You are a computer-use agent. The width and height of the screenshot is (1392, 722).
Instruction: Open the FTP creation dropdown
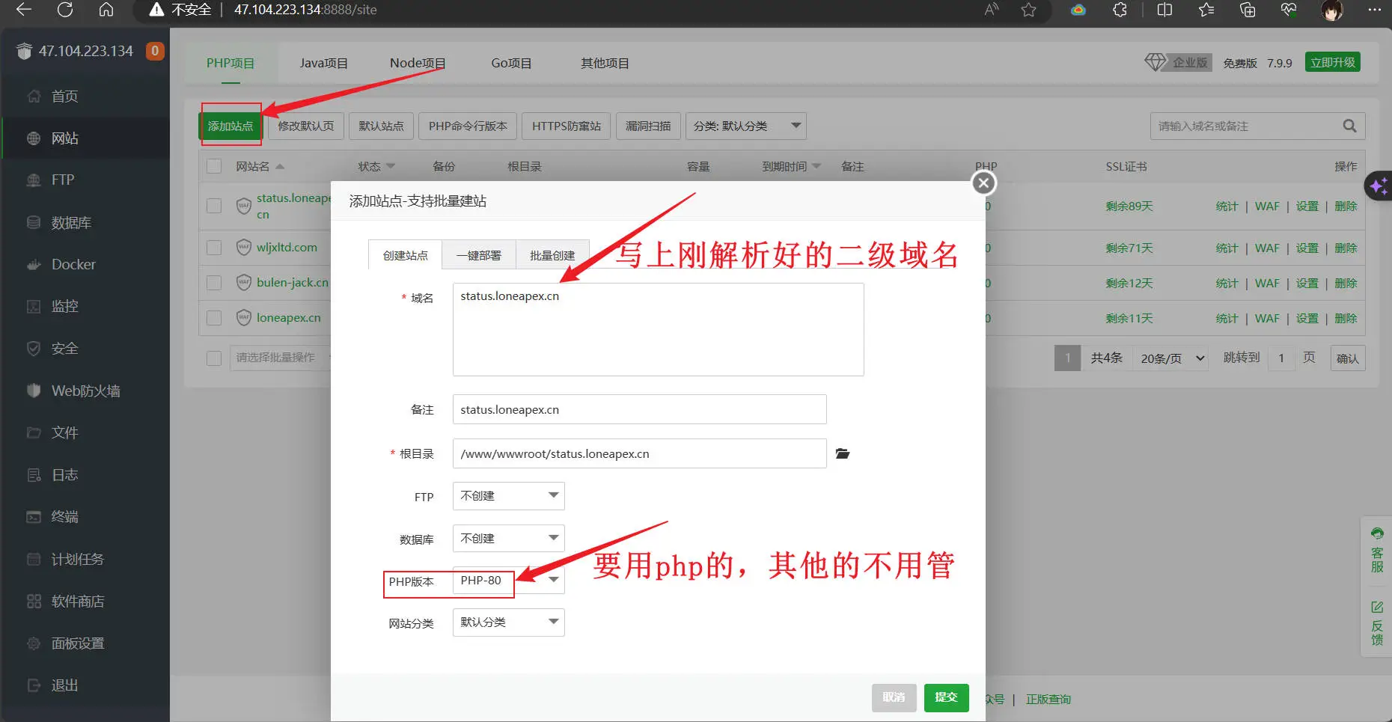(508, 495)
